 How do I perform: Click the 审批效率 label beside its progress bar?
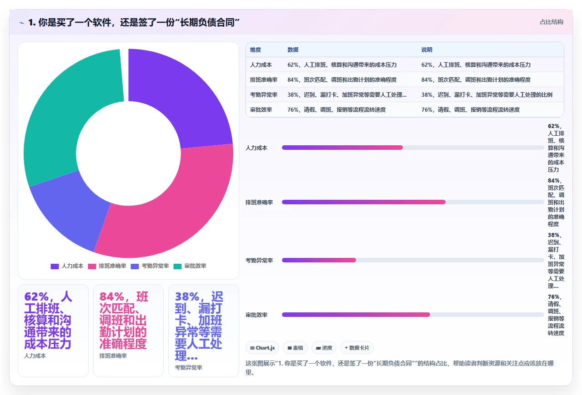pyautogui.click(x=256, y=315)
